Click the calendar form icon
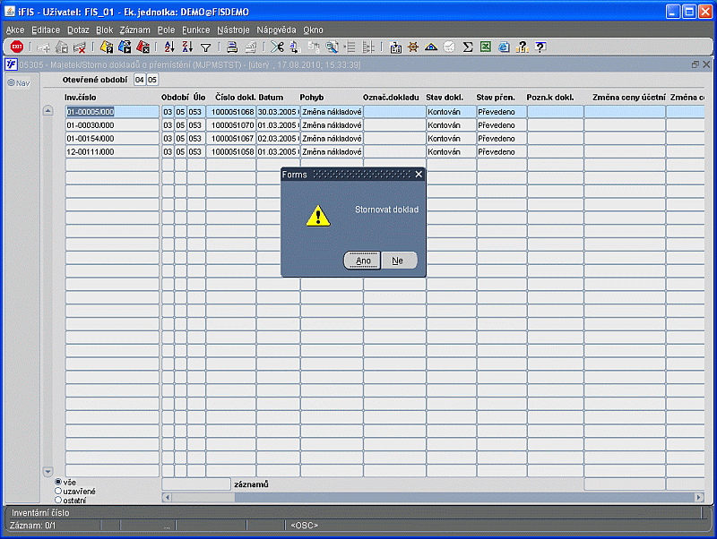Image resolution: width=717 pixels, height=539 pixels. click(x=395, y=47)
